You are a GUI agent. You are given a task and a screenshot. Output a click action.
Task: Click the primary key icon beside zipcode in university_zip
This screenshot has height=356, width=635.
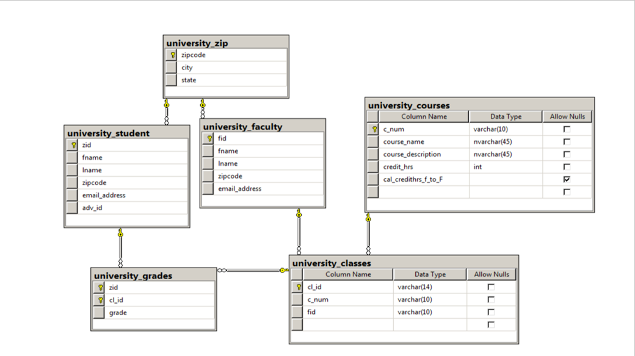pyautogui.click(x=172, y=55)
